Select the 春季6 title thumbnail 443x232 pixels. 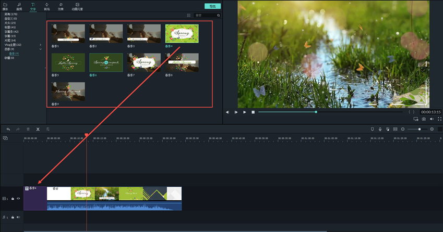point(106,63)
